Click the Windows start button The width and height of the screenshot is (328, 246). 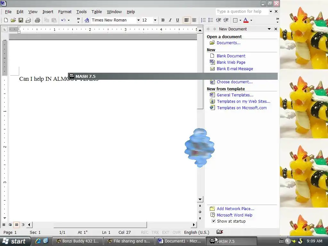tap(15, 241)
